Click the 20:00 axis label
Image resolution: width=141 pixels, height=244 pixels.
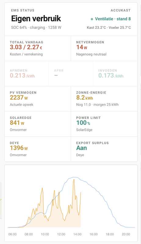(126, 234)
